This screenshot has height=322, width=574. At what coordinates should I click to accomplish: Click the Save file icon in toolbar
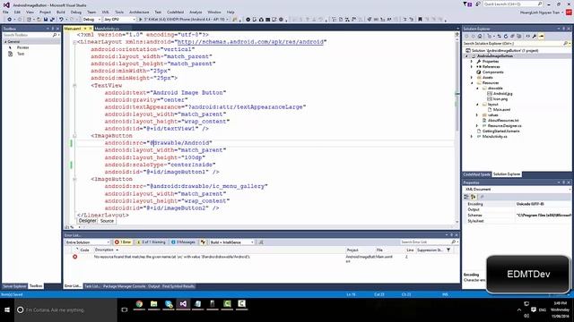pyautogui.click(x=46, y=20)
